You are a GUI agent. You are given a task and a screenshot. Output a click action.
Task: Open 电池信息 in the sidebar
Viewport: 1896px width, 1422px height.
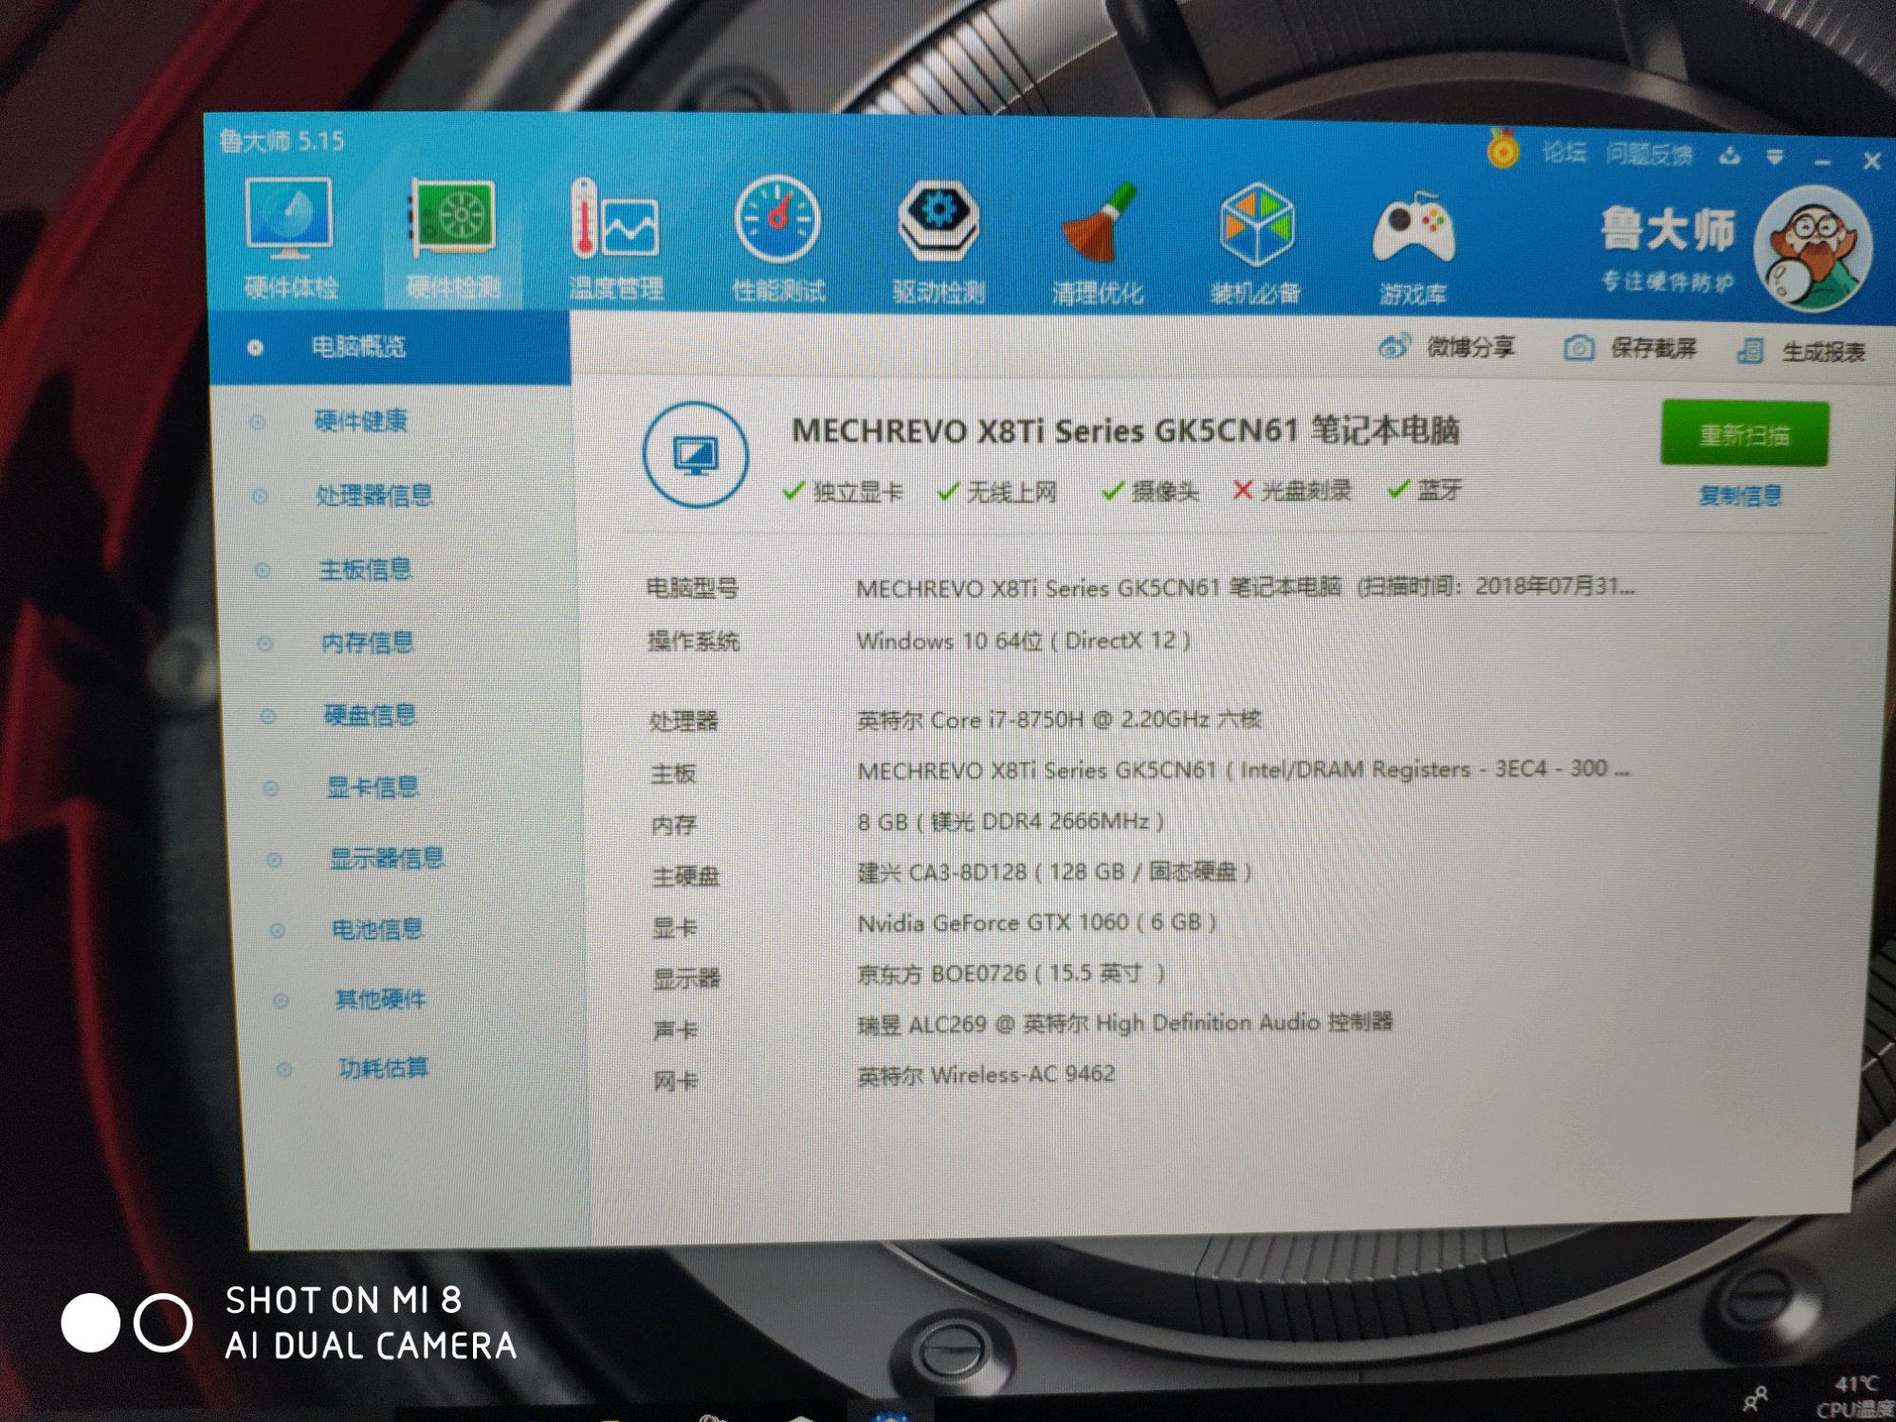click(376, 929)
